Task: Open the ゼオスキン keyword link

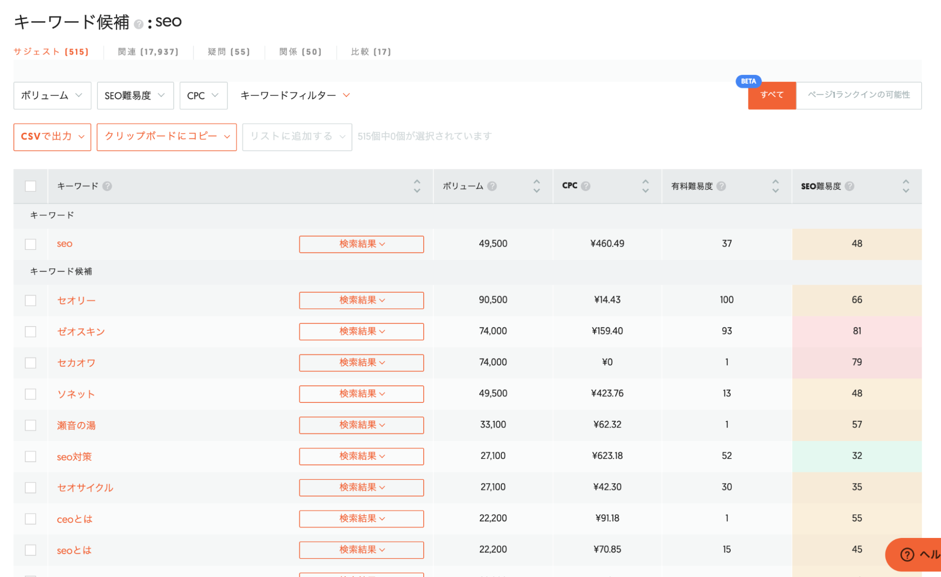Action: pos(81,331)
